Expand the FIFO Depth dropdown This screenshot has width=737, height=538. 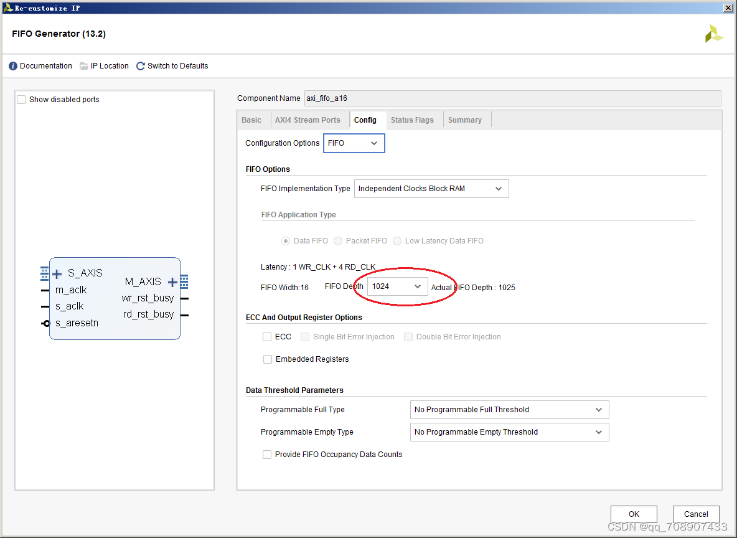pyautogui.click(x=397, y=286)
